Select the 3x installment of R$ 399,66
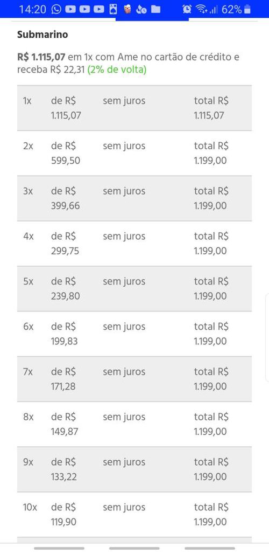This screenshot has width=269, height=554. point(134,198)
